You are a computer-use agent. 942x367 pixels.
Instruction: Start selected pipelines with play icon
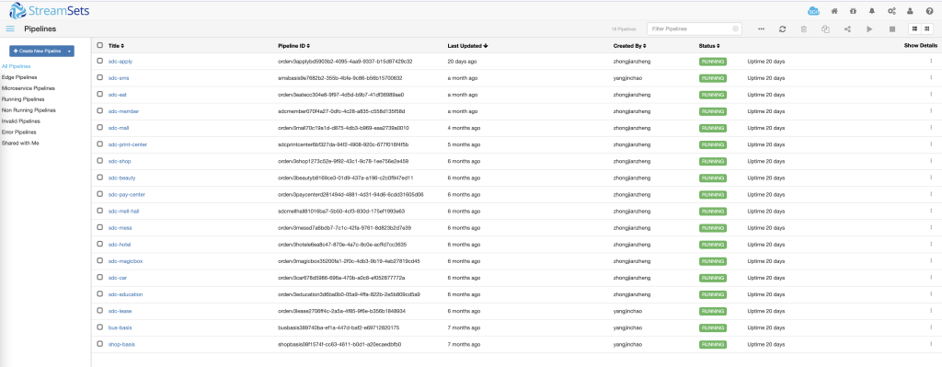click(x=869, y=29)
